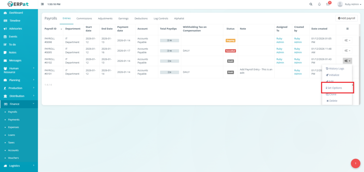Sort by the Payroll ID column header
This screenshot has height=172, width=364.
point(50,29)
